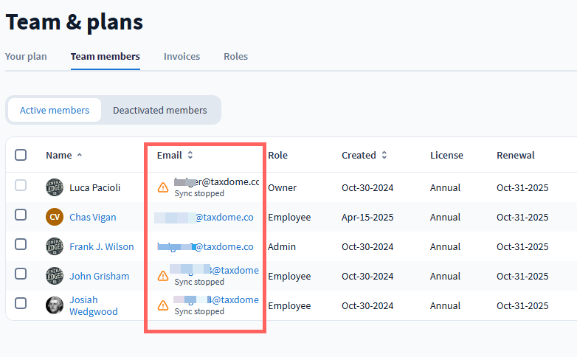Screen dimensions: 577x357
Task: Click Luca Pacioli's sync stopped warning icon
Action: coord(163,188)
